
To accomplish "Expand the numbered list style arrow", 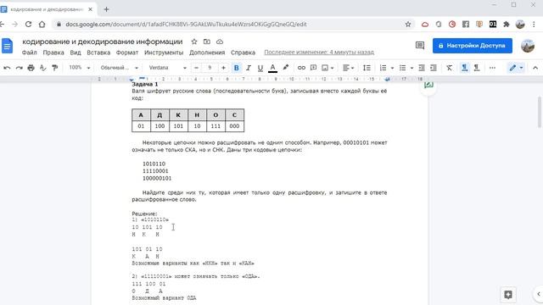I will click(392, 68).
